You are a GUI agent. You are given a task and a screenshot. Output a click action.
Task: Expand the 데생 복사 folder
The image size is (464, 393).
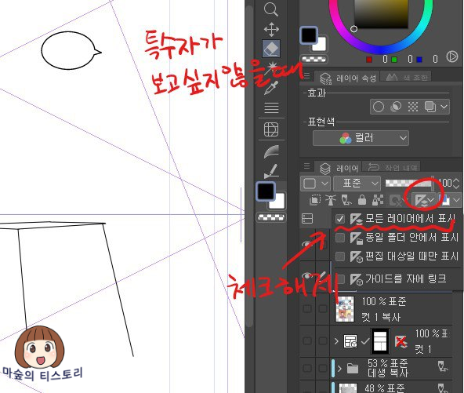point(339,369)
